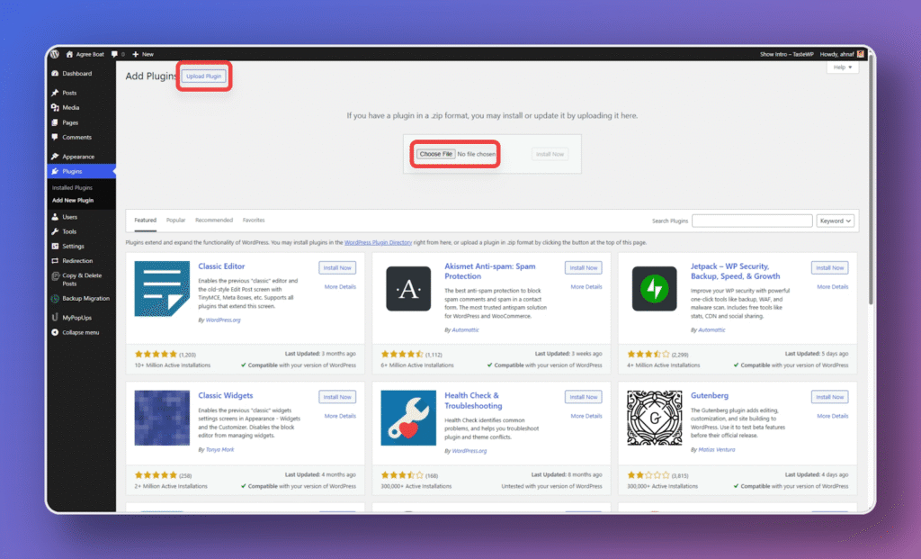Open Media library icon in sidebar
The image size is (921, 559).
55,107
